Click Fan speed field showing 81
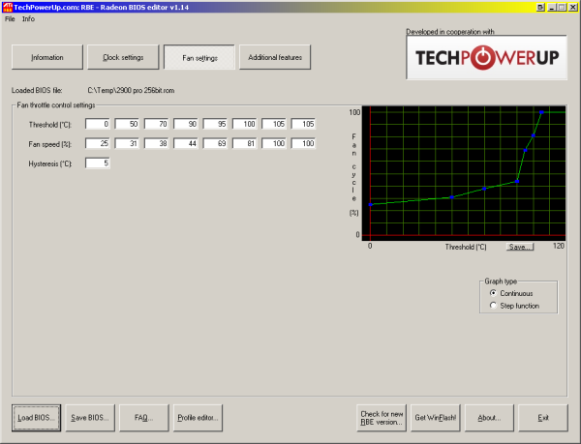Viewport: 581px width, 444px height. [x=245, y=143]
